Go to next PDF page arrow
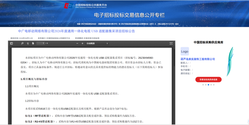 [33, 43]
